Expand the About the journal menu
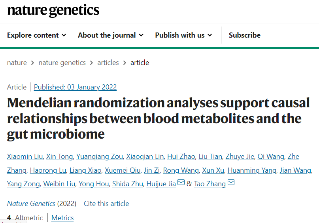The image size is (319, 223). [x=111, y=35]
